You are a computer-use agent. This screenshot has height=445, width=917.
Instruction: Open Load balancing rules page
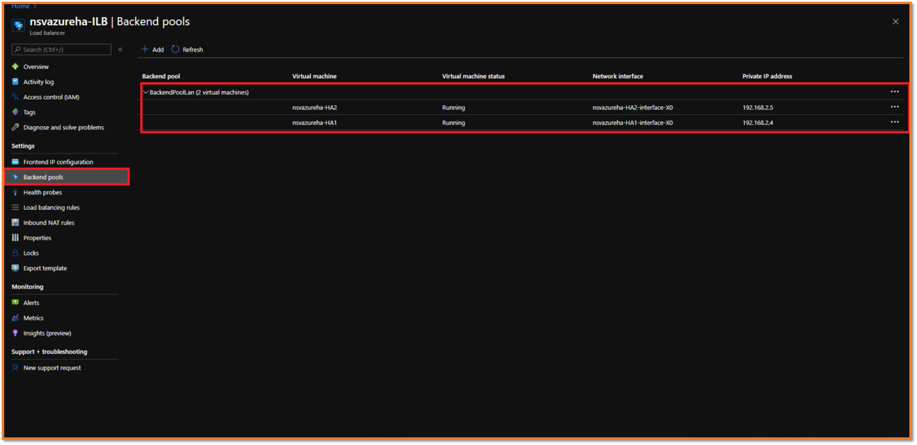(52, 208)
